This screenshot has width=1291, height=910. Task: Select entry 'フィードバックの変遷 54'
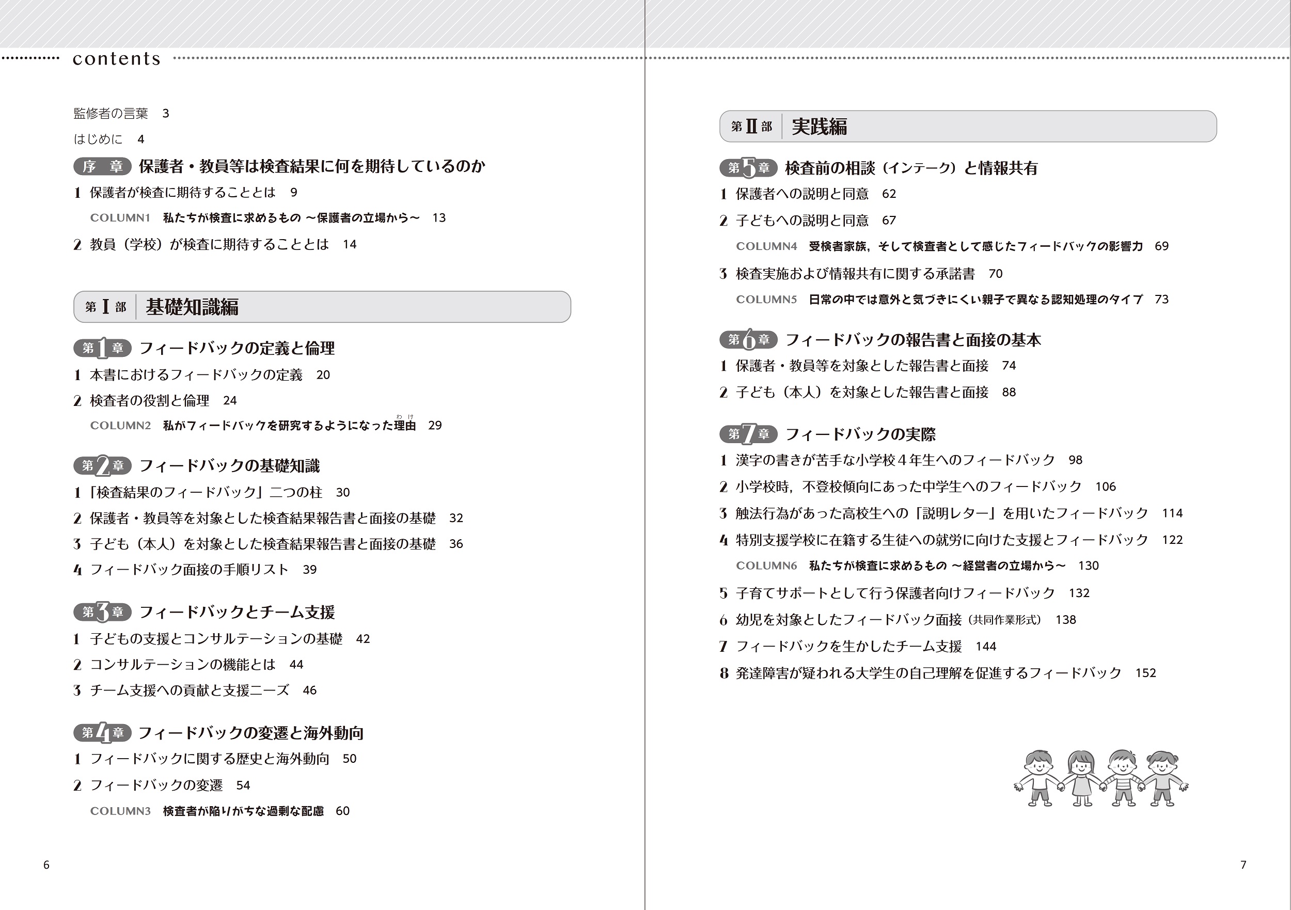pyautogui.click(x=162, y=786)
